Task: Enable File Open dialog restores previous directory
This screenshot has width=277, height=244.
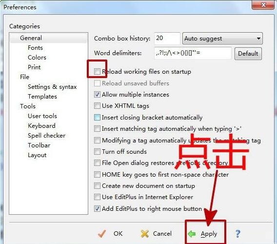Action: tap(97, 163)
